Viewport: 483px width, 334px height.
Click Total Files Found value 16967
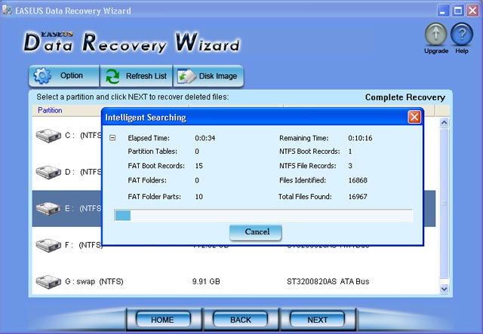358,197
